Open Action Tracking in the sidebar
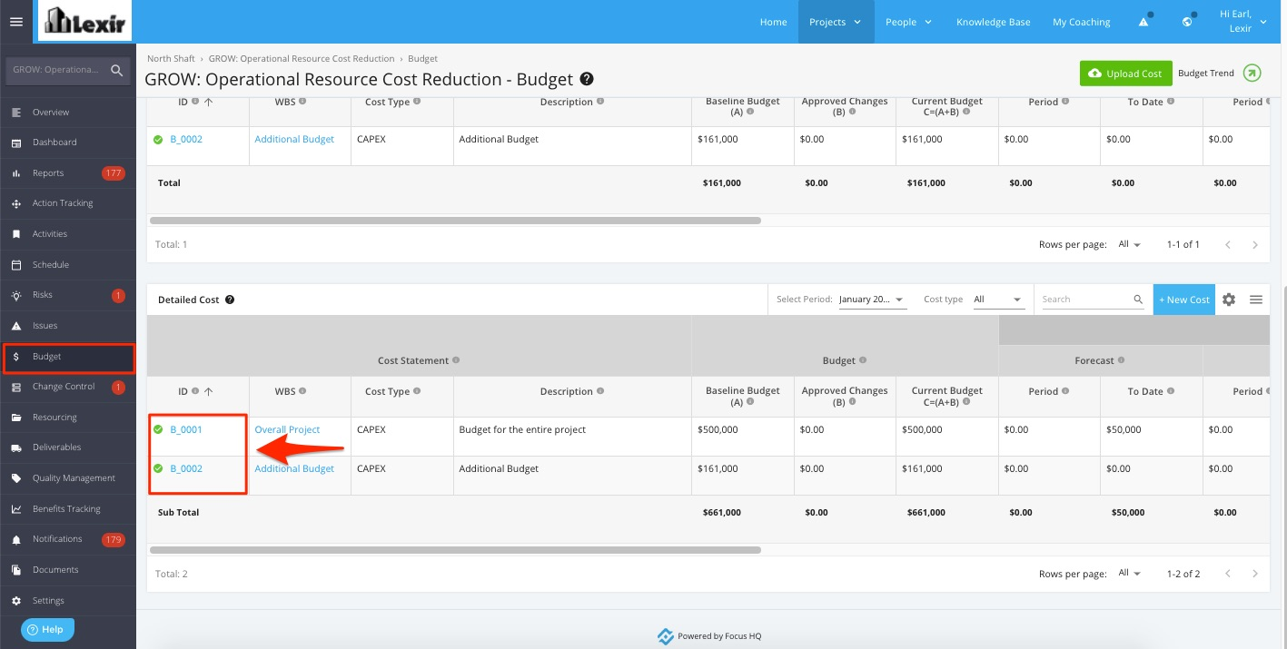The height and width of the screenshot is (649, 1287). pos(68,203)
